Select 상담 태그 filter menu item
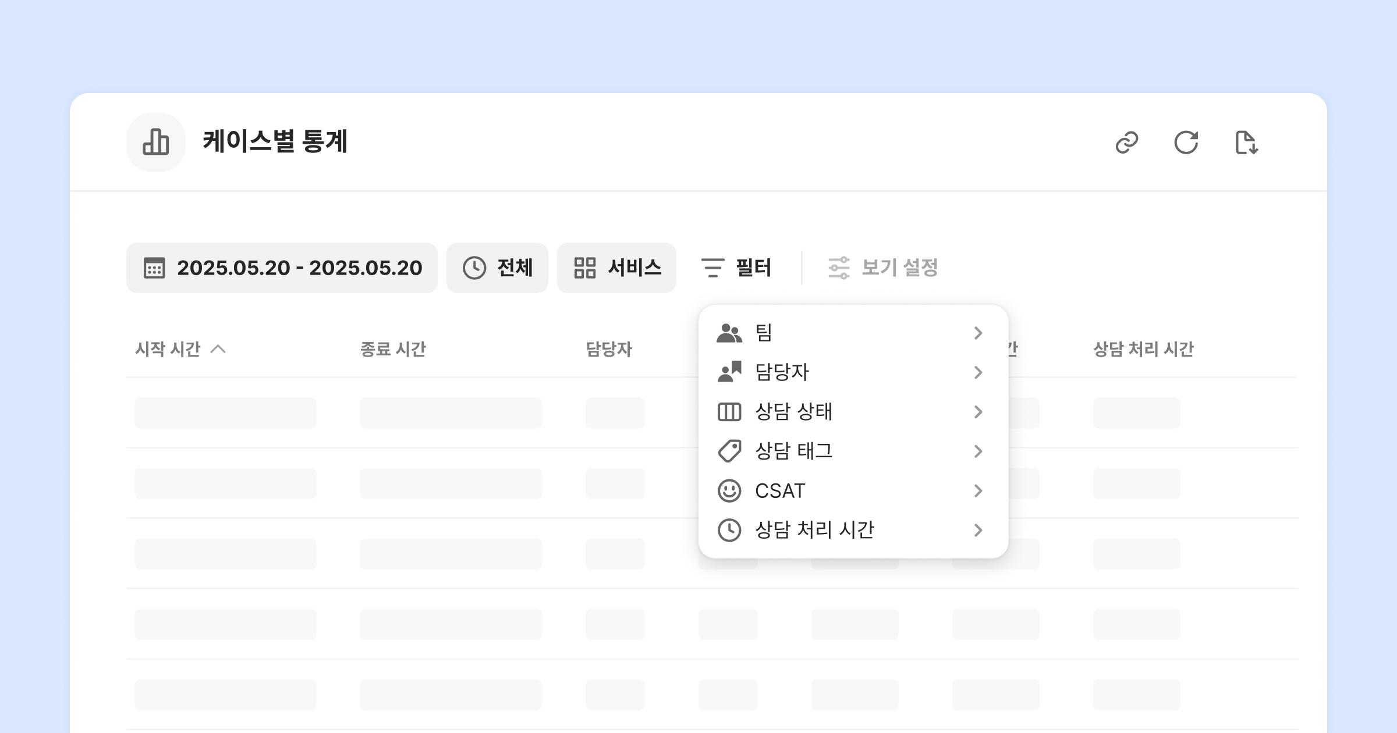This screenshot has height=733, width=1397. click(x=793, y=451)
